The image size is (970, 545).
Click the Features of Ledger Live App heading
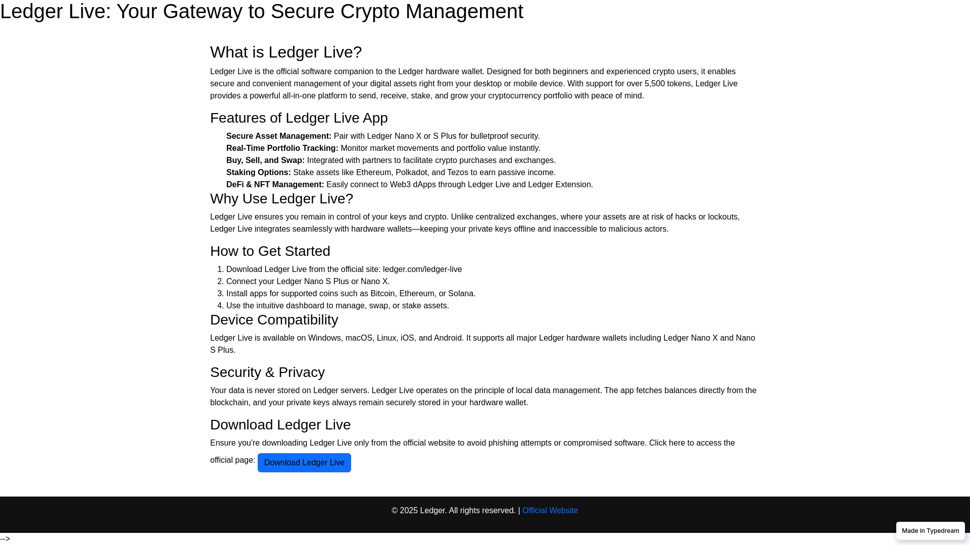[299, 118]
